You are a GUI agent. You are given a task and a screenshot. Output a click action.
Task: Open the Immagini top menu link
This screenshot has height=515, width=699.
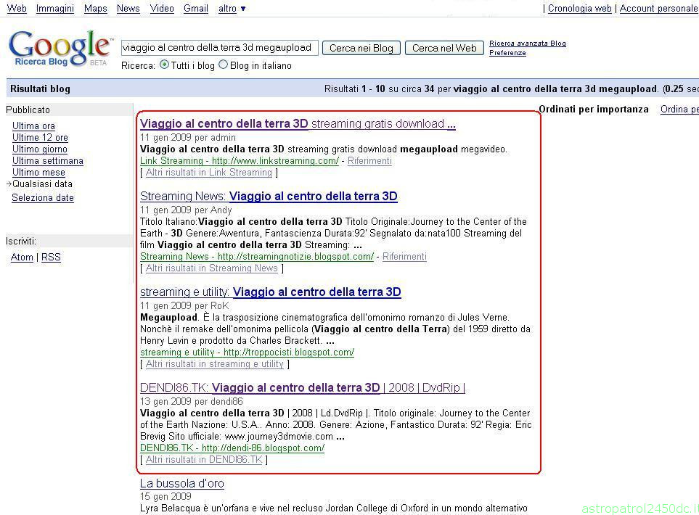(x=55, y=9)
